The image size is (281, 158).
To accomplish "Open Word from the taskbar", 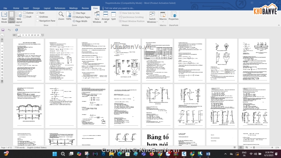I will (208, 154).
